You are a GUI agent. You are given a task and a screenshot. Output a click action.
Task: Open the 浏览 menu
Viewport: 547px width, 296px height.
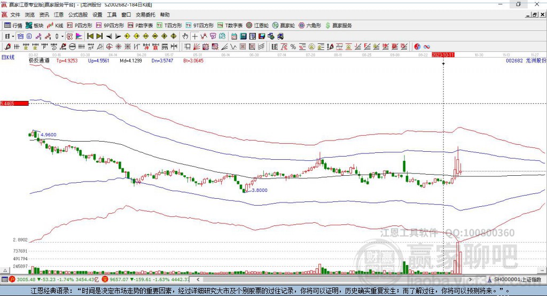[x=30, y=14]
